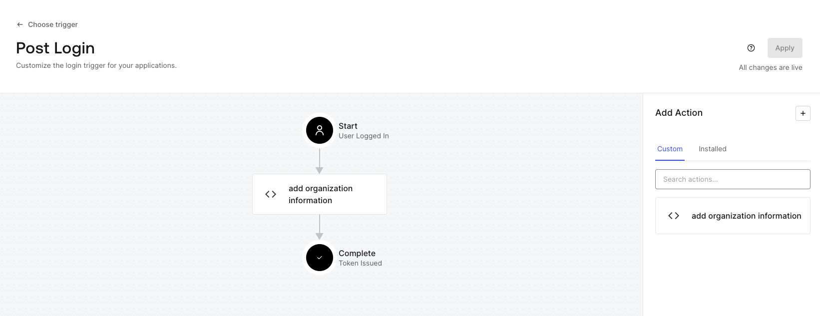
Task: Click the back arrow beside Choose trigger
Action: [x=19, y=24]
